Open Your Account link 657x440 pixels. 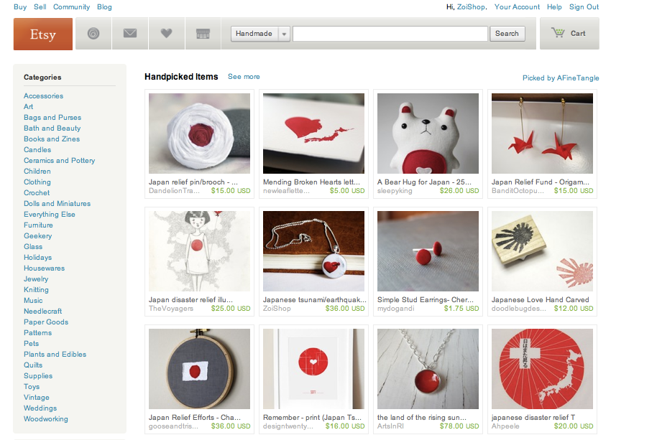pos(517,6)
